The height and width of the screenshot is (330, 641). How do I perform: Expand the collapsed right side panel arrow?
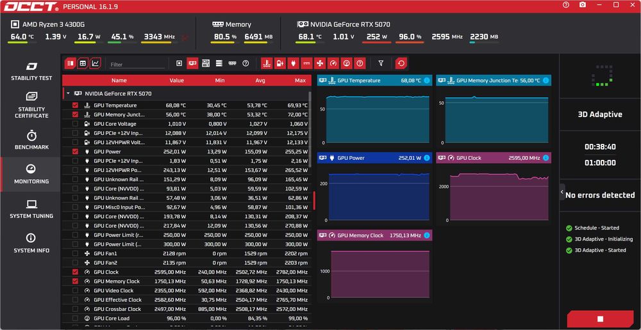[562, 192]
